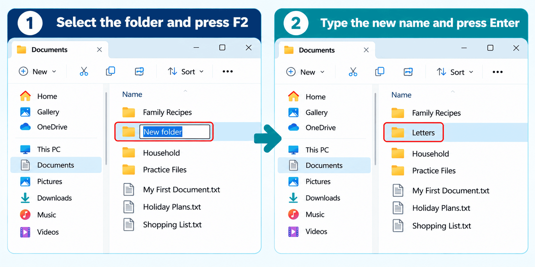Select Shopping List.txt in left window
The width and height of the screenshot is (535, 267).
coord(162,225)
